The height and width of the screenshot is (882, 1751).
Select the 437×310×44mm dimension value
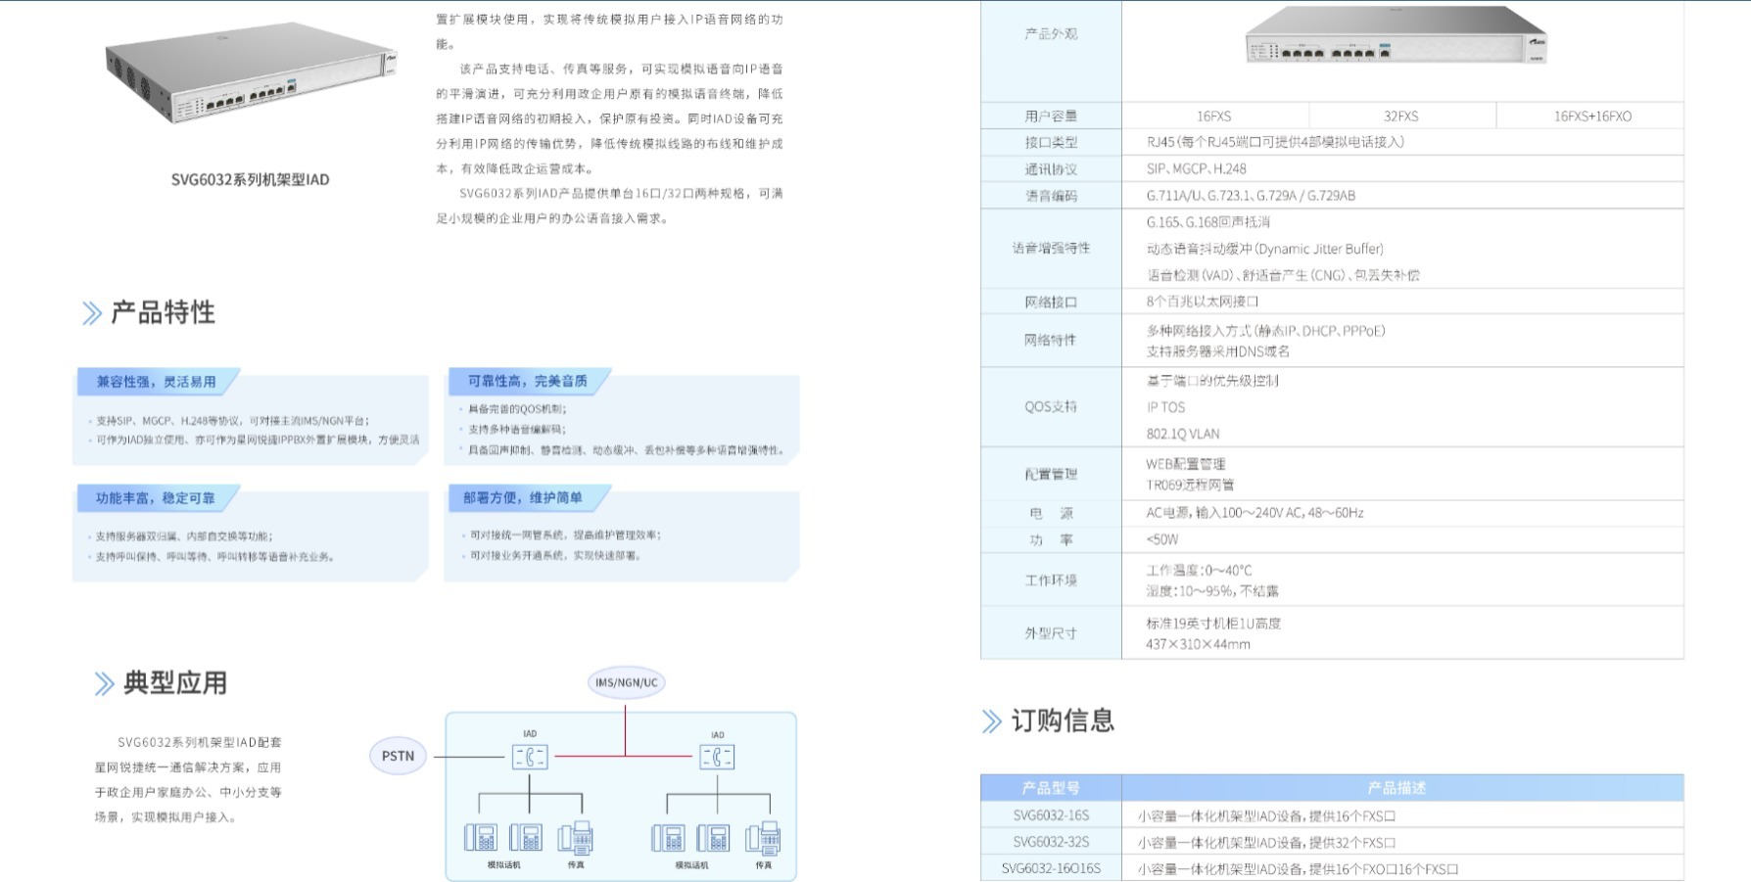coord(1199,644)
